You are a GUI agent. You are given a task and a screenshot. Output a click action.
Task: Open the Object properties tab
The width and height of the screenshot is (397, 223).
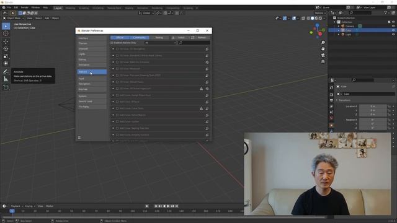pos(331,125)
